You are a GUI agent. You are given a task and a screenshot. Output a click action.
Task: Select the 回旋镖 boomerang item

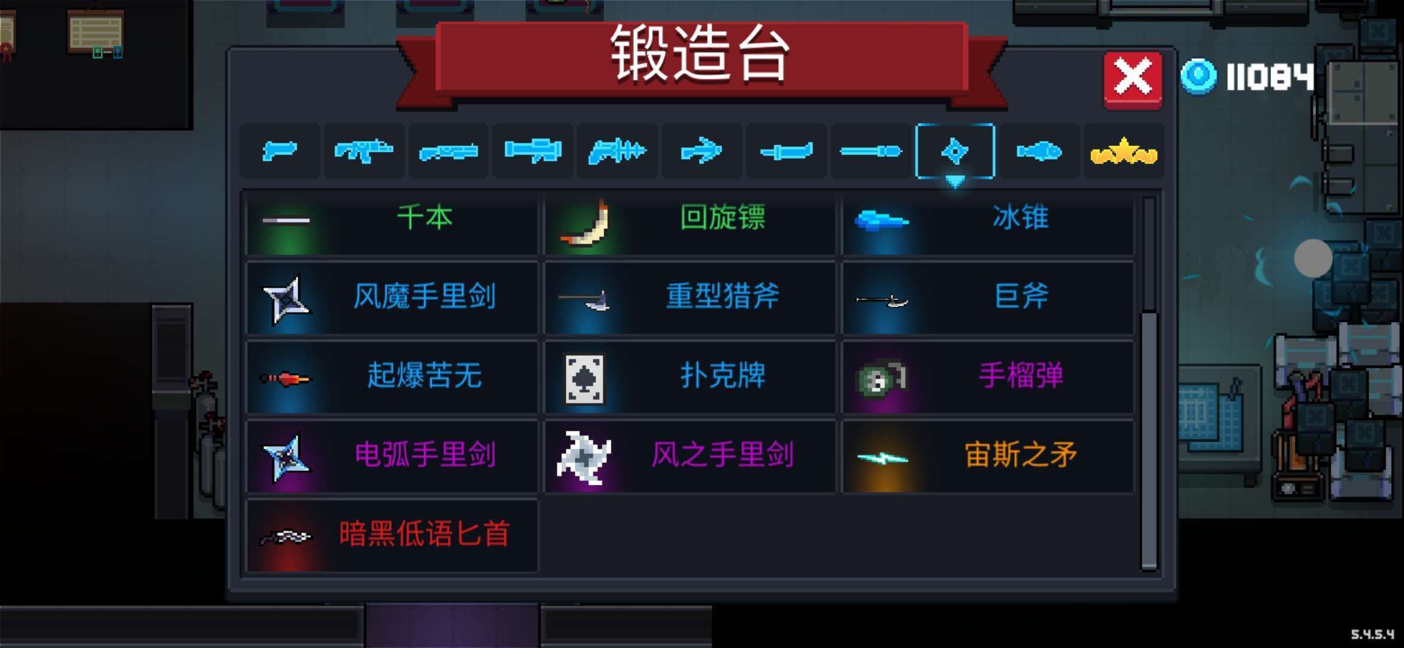tap(690, 223)
